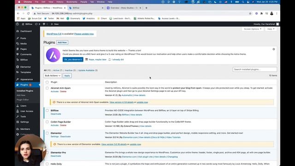This screenshot has width=295, height=166.
Task: Open the File menu
Action: pyautogui.click(x=36, y=2)
